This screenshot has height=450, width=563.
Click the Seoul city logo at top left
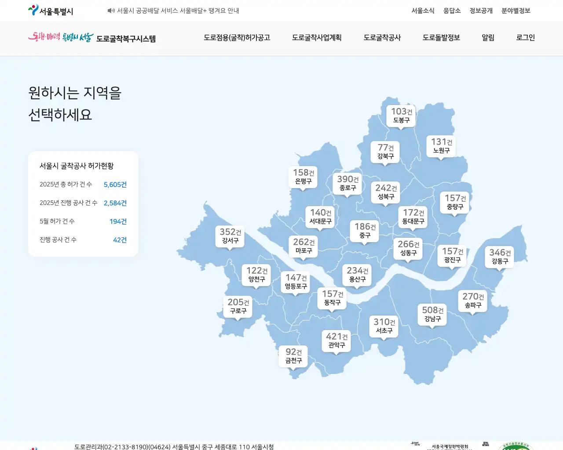[x=51, y=11]
